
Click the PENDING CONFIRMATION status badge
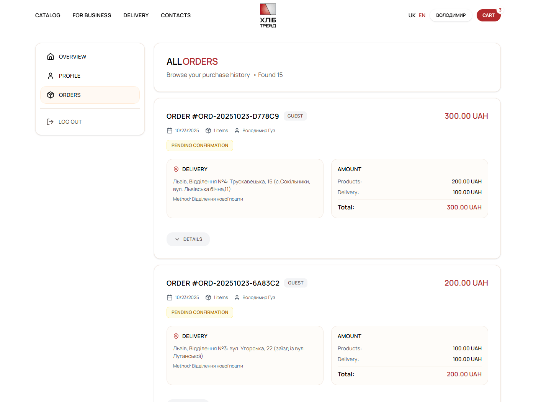click(x=199, y=145)
